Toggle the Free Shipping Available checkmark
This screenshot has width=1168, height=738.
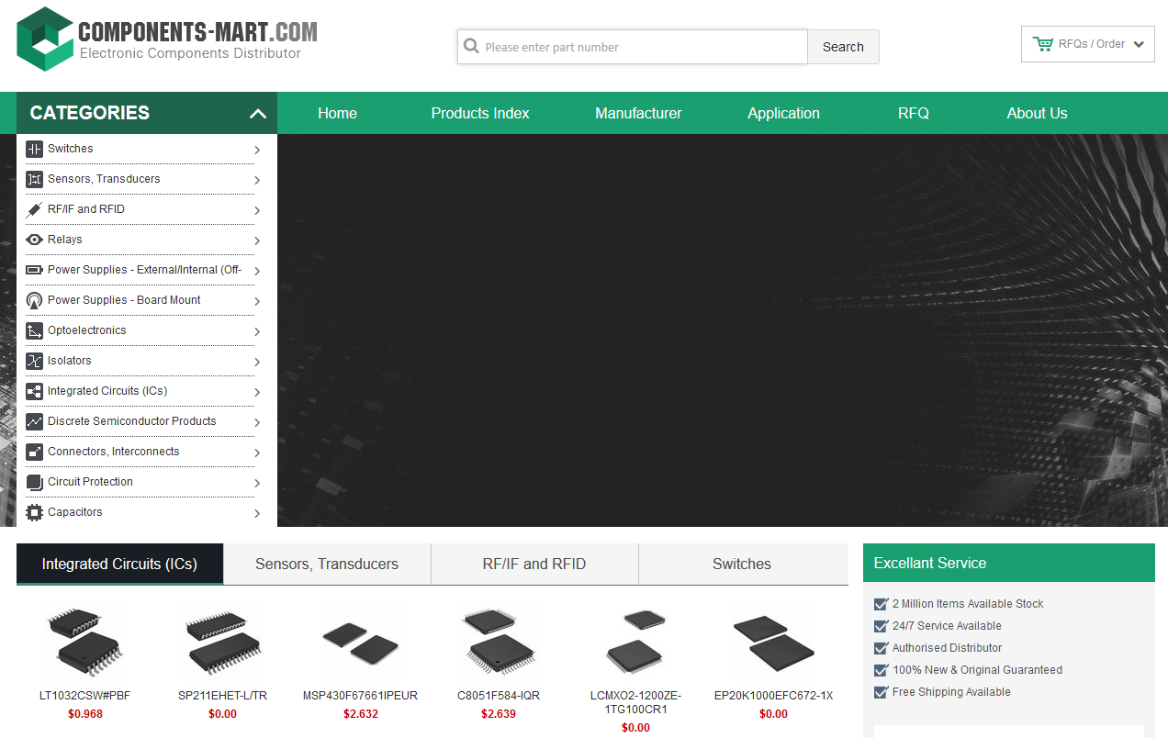tap(882, 692)
